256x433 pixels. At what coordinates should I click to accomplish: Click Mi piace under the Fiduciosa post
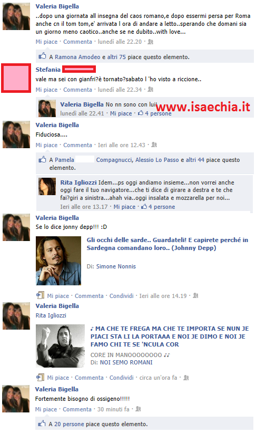47,145
